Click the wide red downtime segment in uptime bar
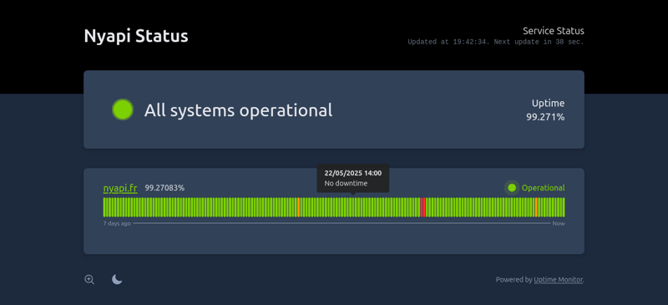Screen dimensions: 668x305 [423, 207]
